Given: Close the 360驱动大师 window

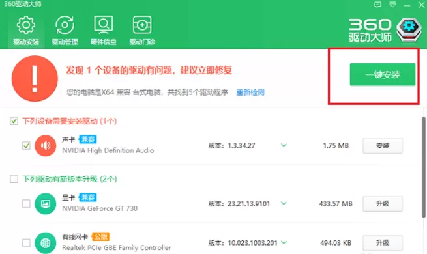Looking at the screenshot, I should [x=422, y=5].
